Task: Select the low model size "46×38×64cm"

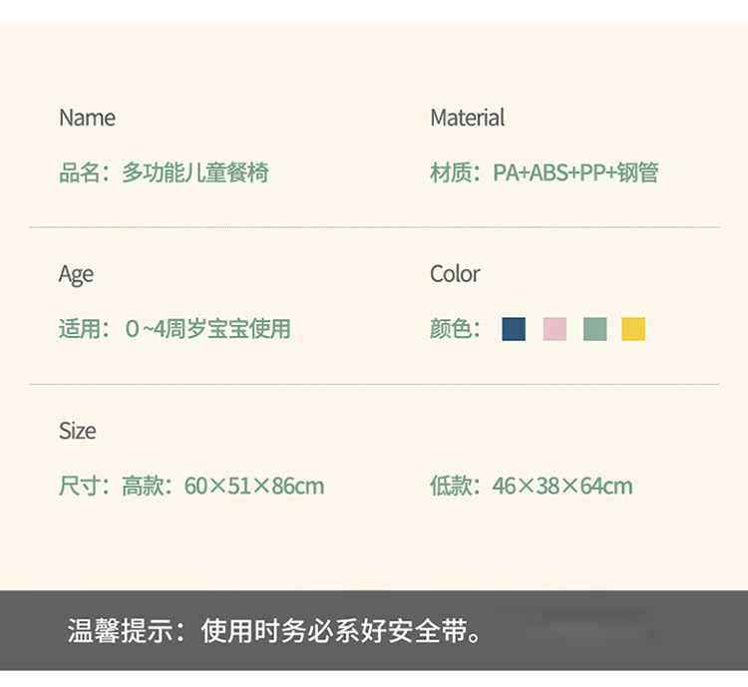Action: (562, 487)
